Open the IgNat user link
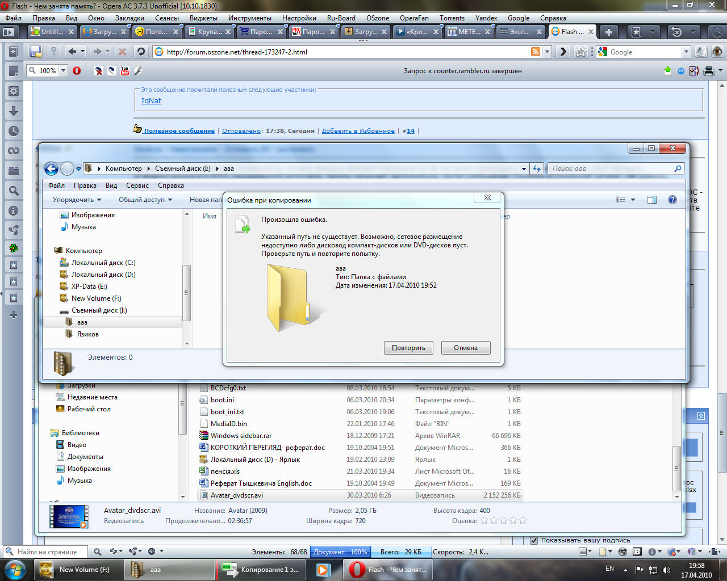 click(x=151, y=101)
